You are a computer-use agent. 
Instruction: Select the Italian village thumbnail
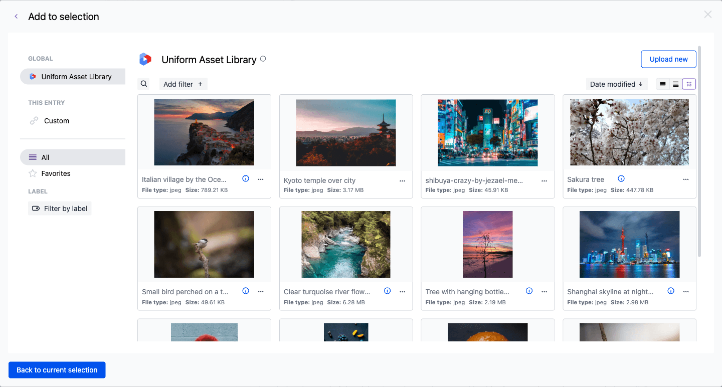tap(204, 132)
